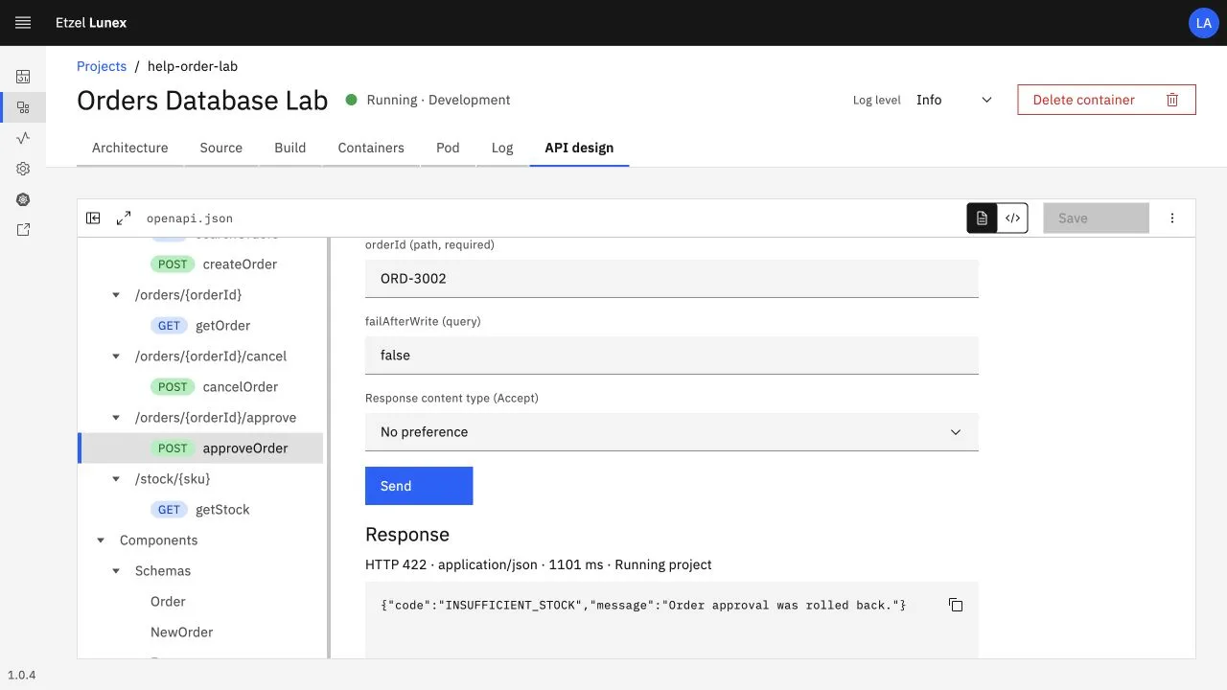Open the settings gear in the sidebar
Image resolution: width=1227 pixels, height=690 pixels.
tap(23, 169)
